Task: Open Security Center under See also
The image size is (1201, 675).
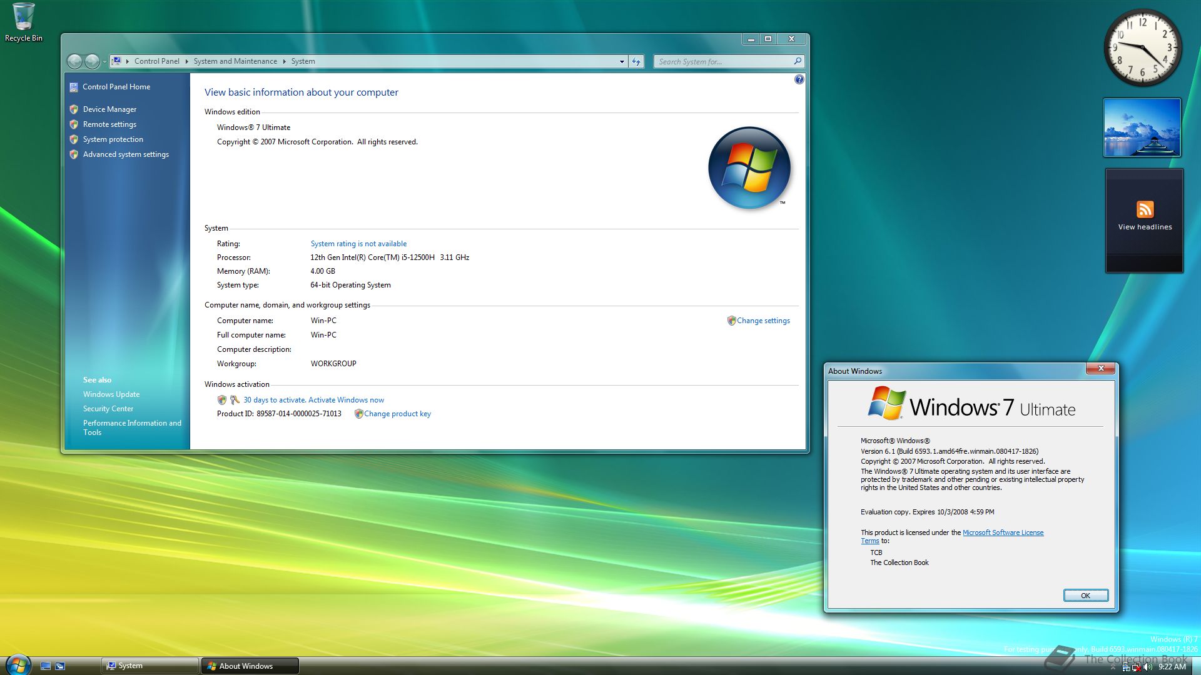Action: click(x=108, y=409)
